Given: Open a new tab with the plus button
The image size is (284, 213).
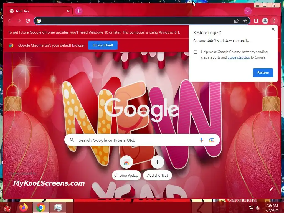Looking at the screenshot, I should 78,11.
